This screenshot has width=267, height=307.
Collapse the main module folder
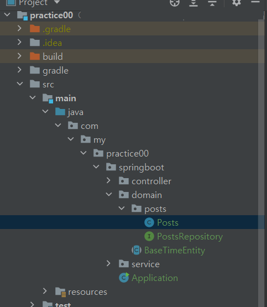pos(33,97)
